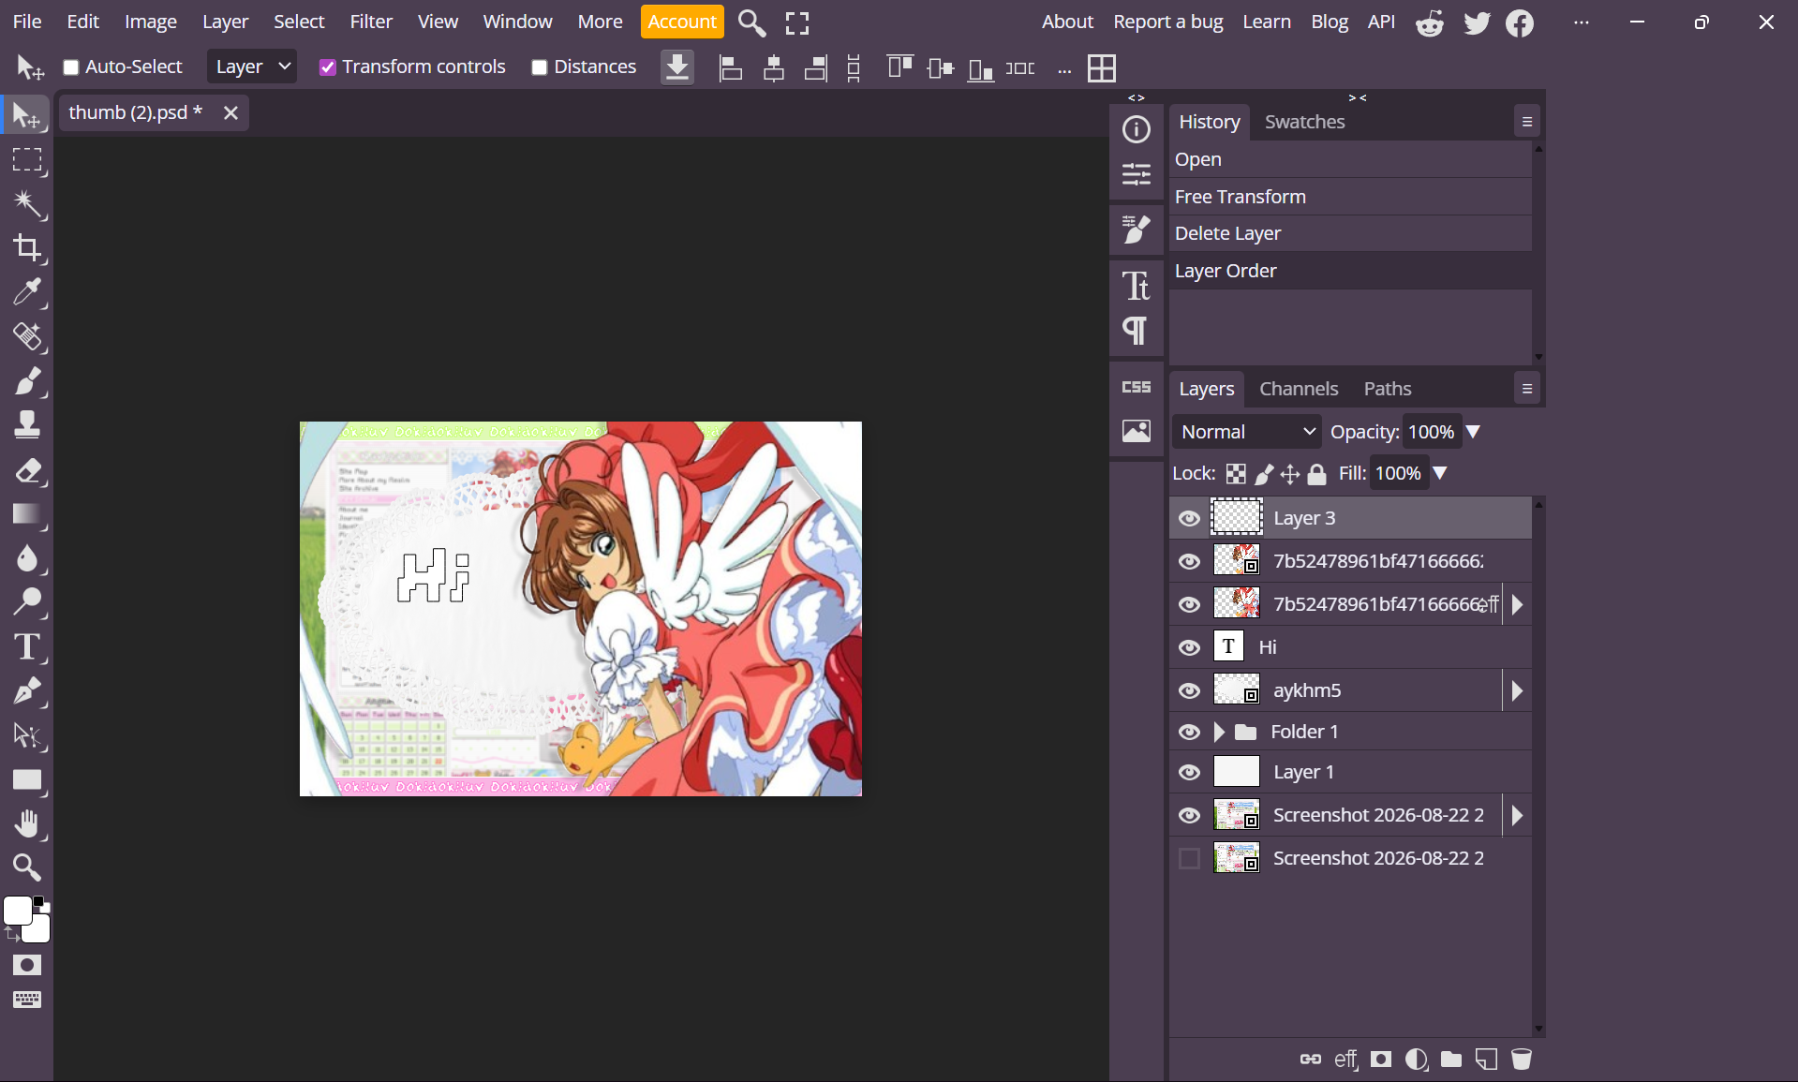Open the Learn link
The image size is (1798, 1082).
point(1267,22)
